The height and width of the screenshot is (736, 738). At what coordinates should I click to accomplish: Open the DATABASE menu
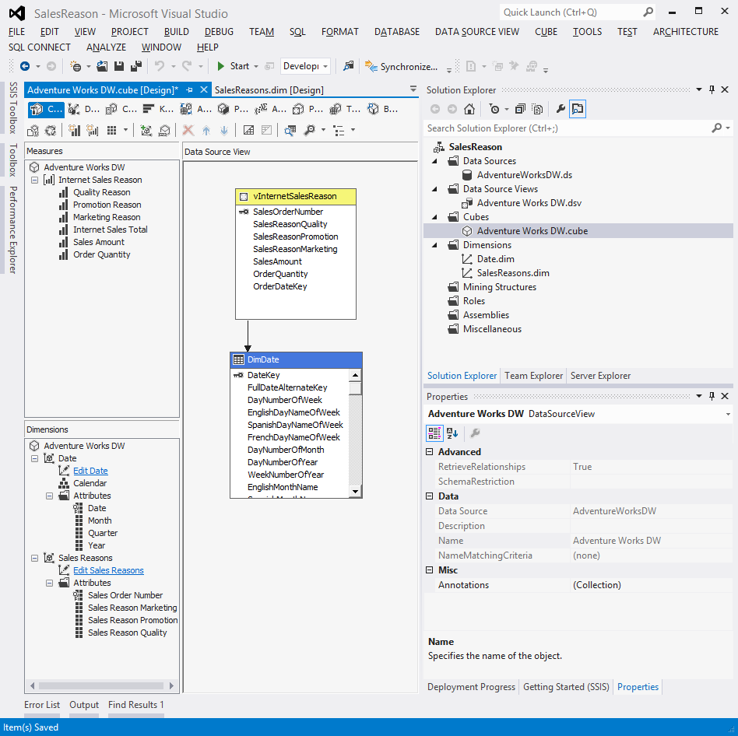(397, 31)
